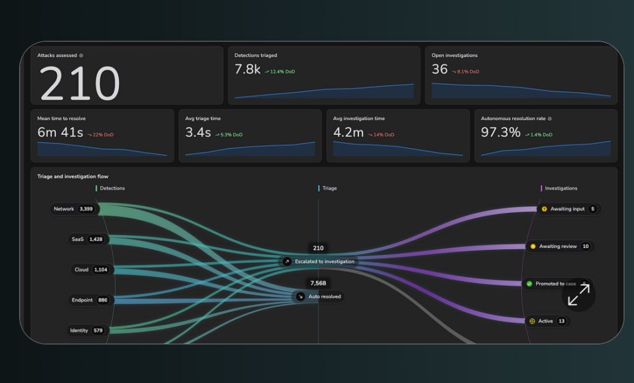The image size is (634, 383).
Task: Click the 5 Awaiting input count badge
Action: [593, 209]
